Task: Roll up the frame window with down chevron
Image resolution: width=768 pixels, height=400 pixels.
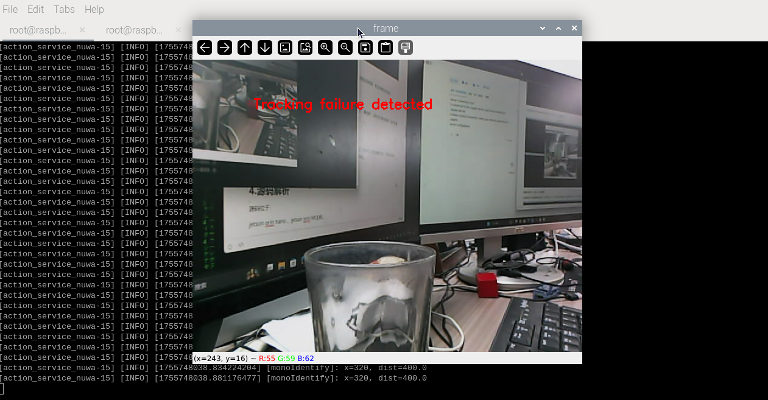Action: pyautogui.click(x=543, y=28)
